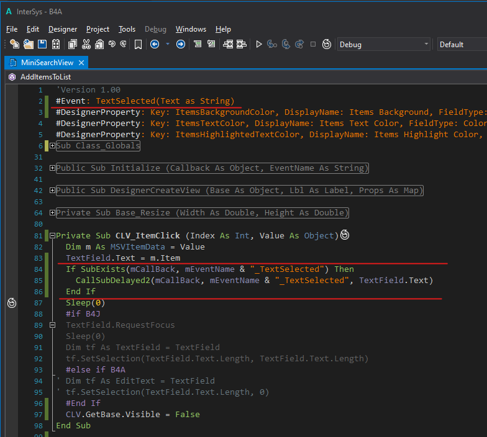This screenshot has width=487, height=437.
Task: Expand the Sub Class_Globals region
Action: point(53,146)
